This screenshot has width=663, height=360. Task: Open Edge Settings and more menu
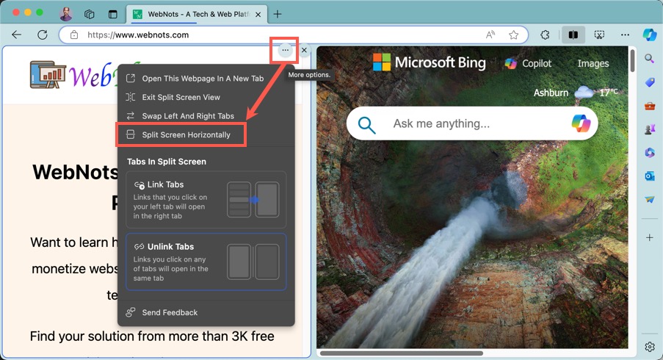coord(625,35)
